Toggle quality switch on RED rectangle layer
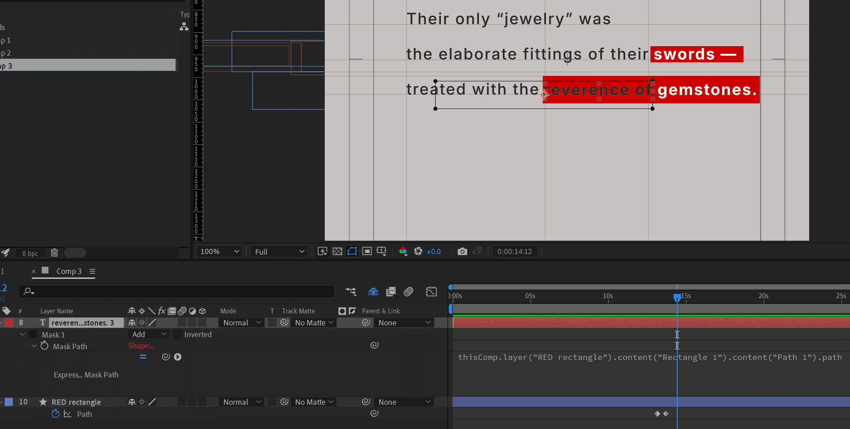Viewport: 850px width, 429px height. coord(152,402)
